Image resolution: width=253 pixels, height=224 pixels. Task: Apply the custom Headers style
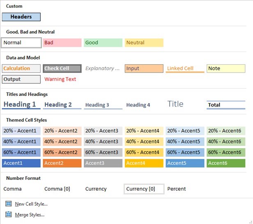[21, 17]
